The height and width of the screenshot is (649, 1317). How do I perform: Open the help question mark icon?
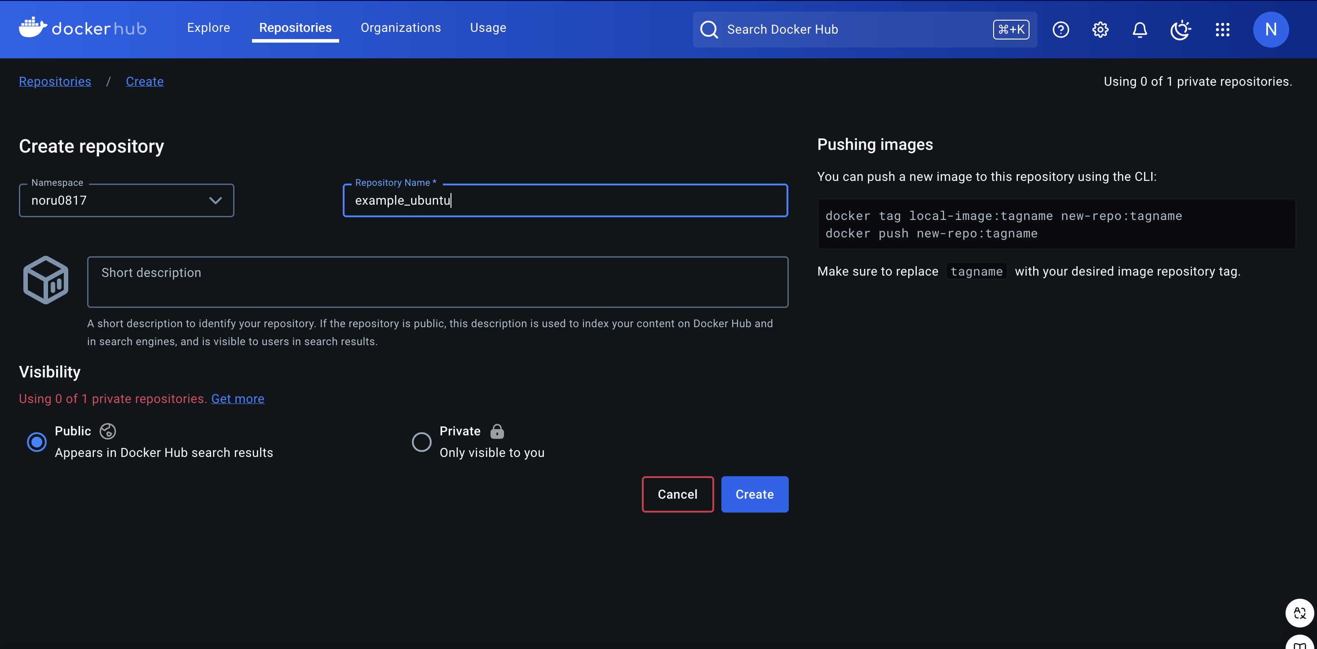pos(1061,30)
